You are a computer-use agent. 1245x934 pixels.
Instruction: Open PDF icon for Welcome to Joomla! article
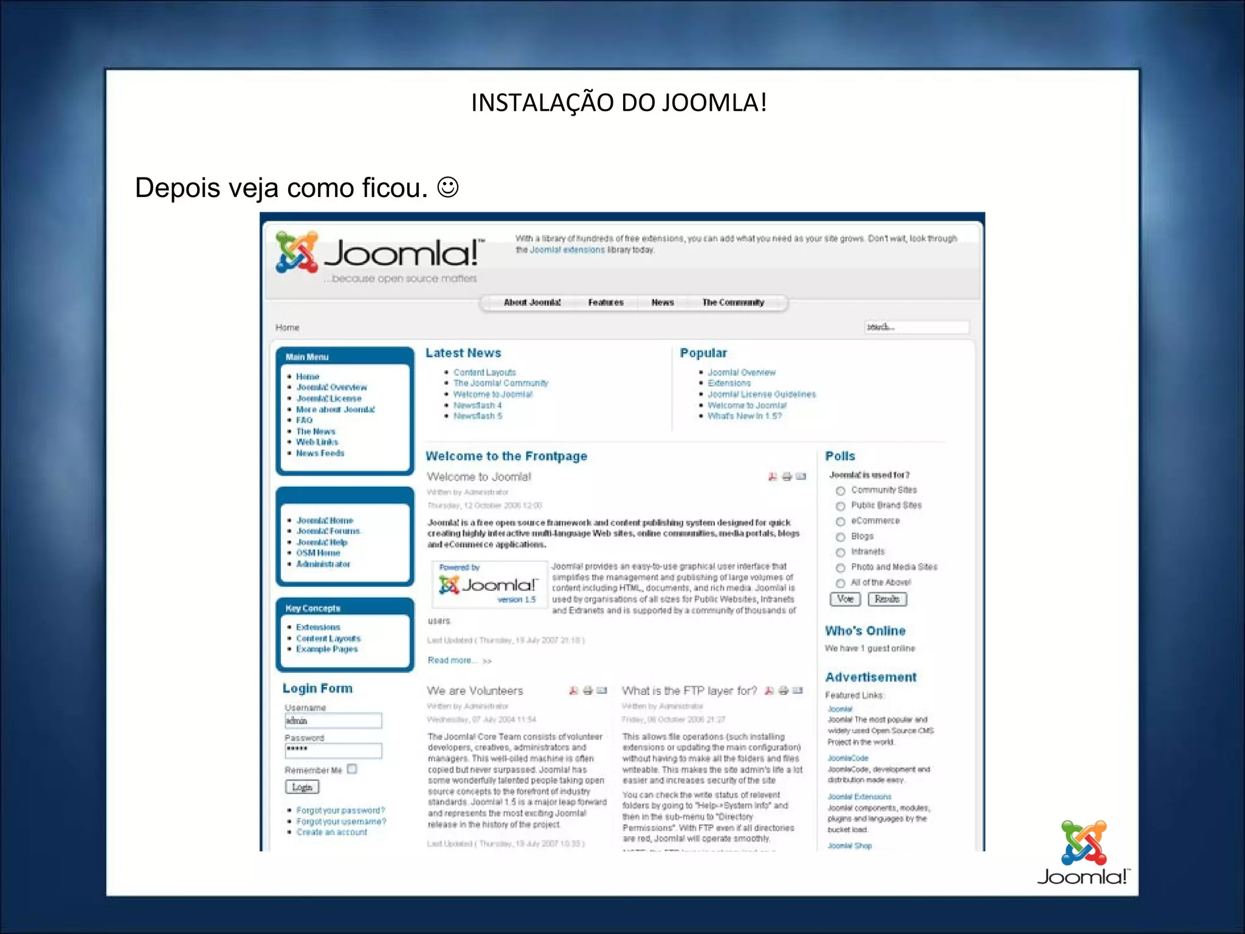[x=772, y=477]
